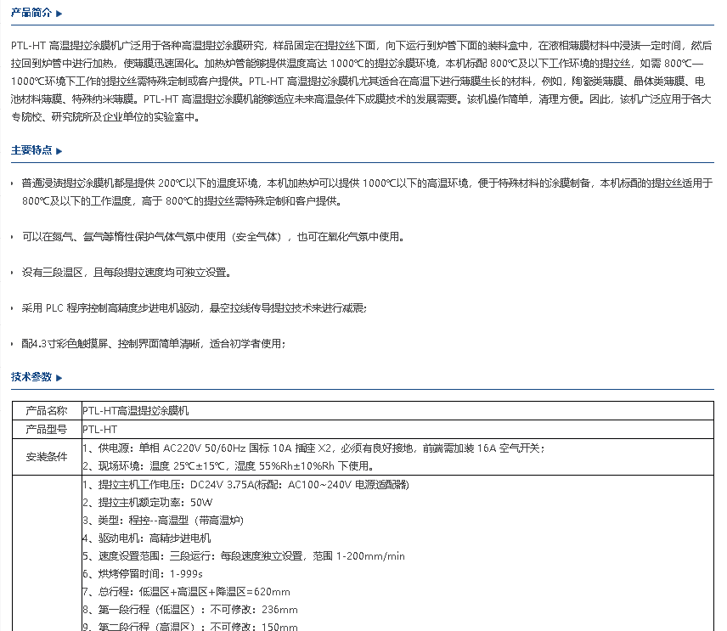Click the arrow icon beside 主要特点

pos(59,151)
